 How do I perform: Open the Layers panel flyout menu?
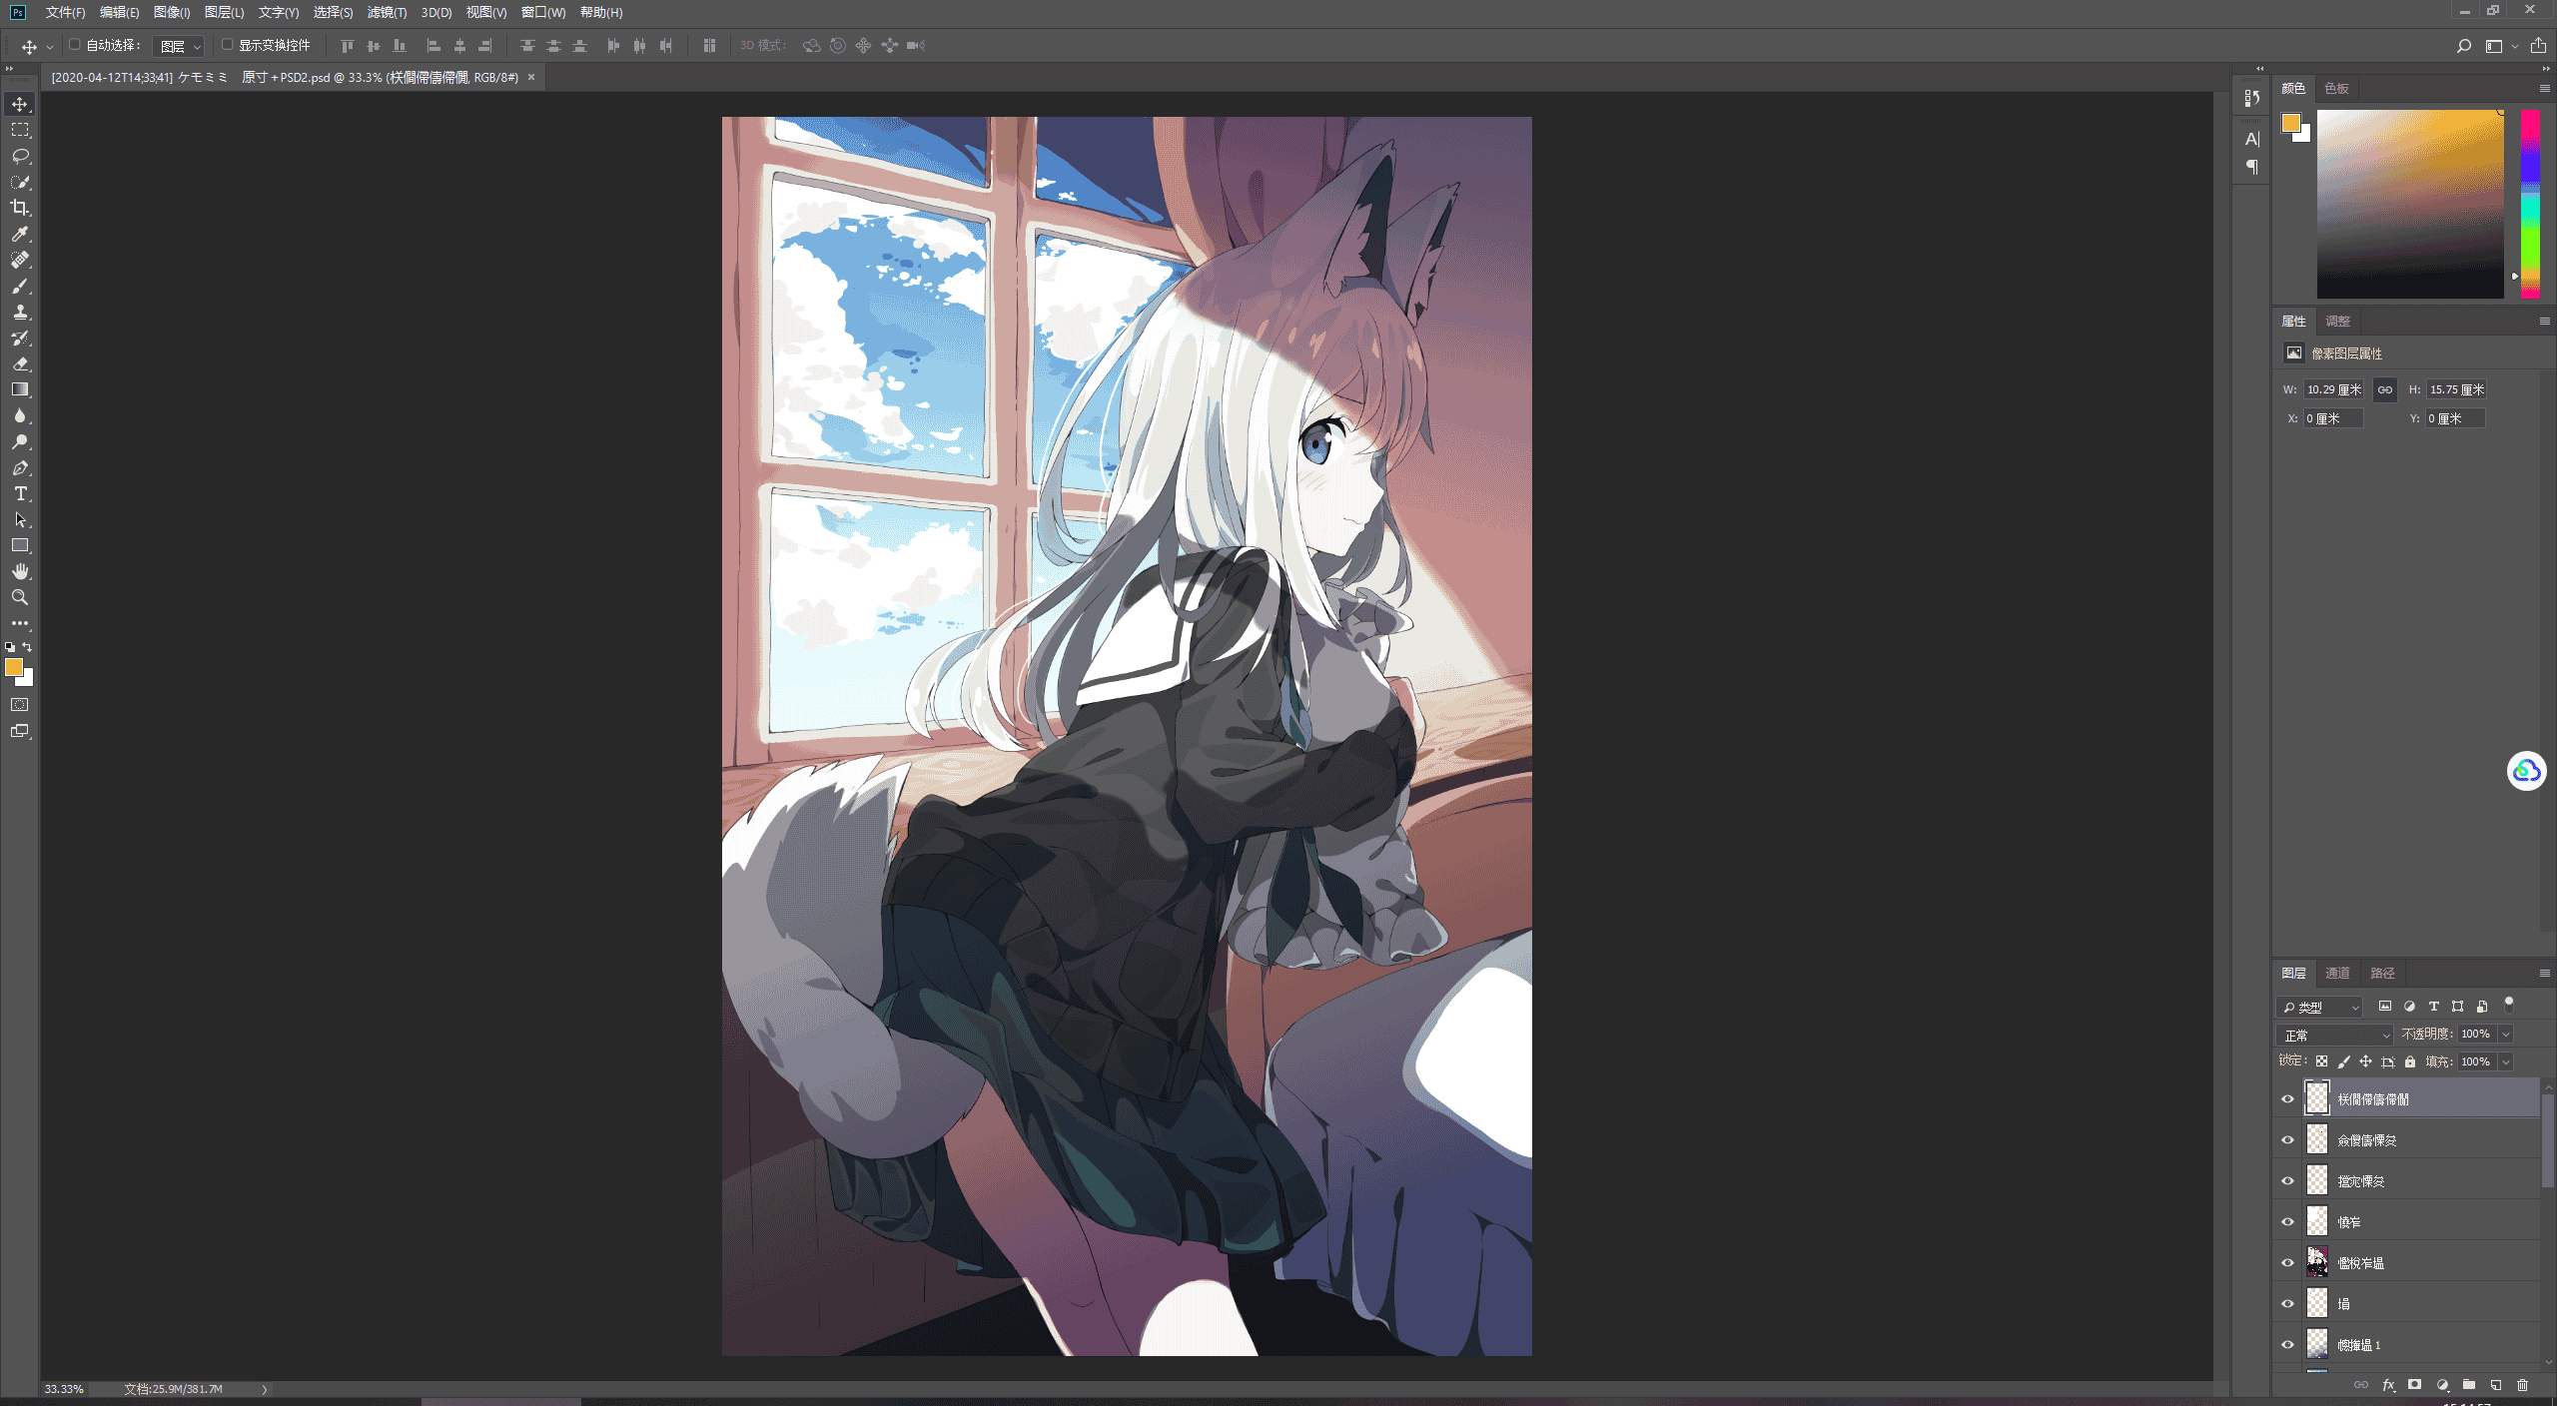tap(2544, 973)
